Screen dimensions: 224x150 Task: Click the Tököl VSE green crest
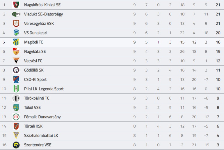pos(16,107)
